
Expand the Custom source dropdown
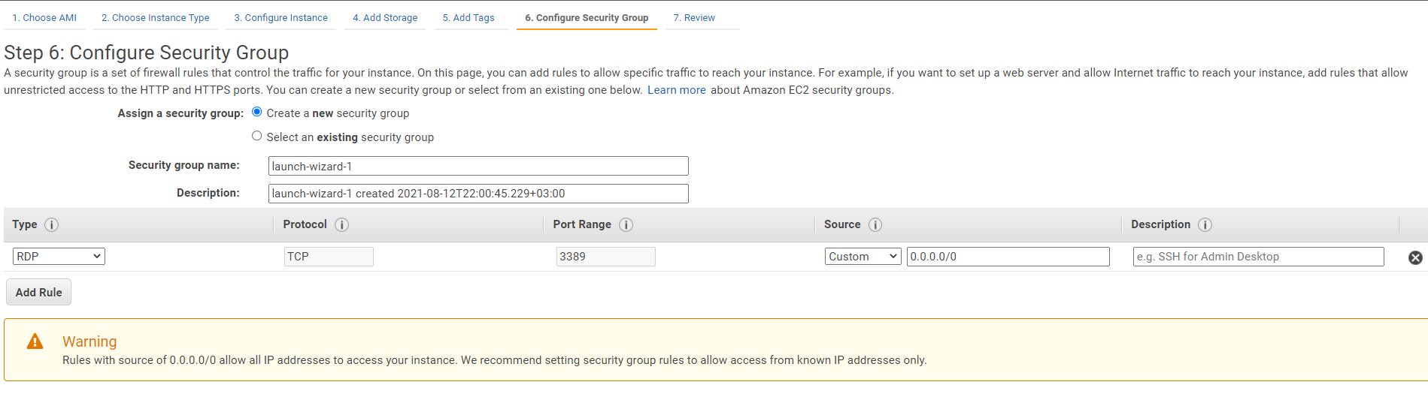pos(863,256)
